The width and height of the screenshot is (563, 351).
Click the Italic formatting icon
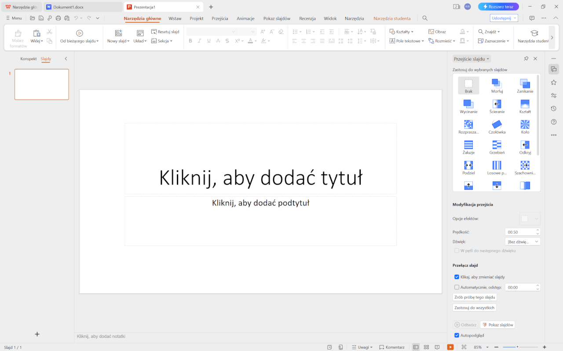point(200,41)
